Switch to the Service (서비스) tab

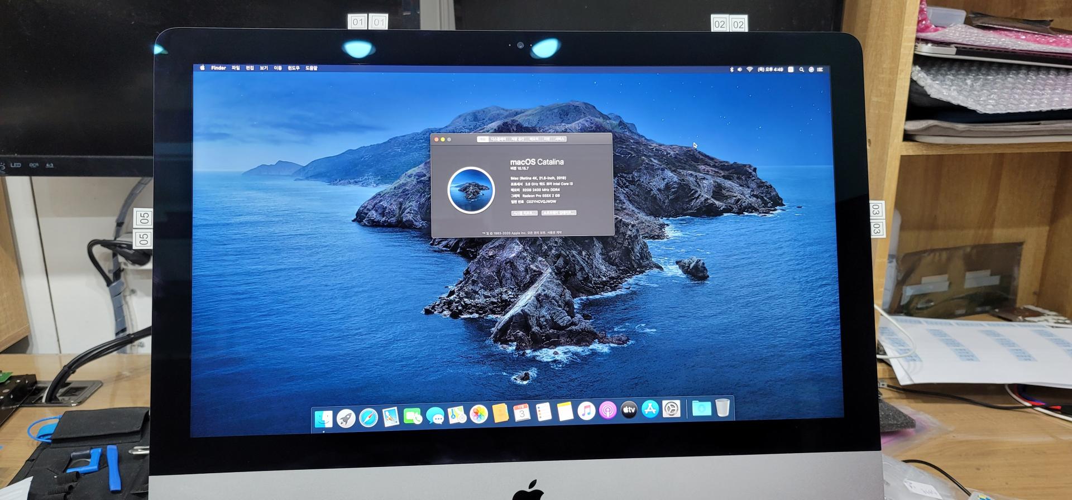click(559, 139)
